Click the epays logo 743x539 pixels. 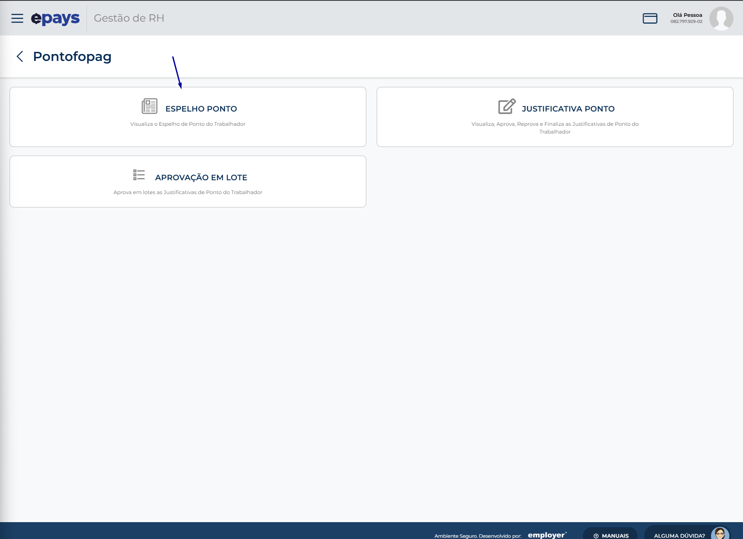55,19
